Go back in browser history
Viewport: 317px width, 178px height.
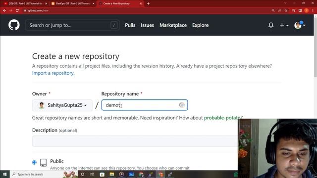coord(4,10)
